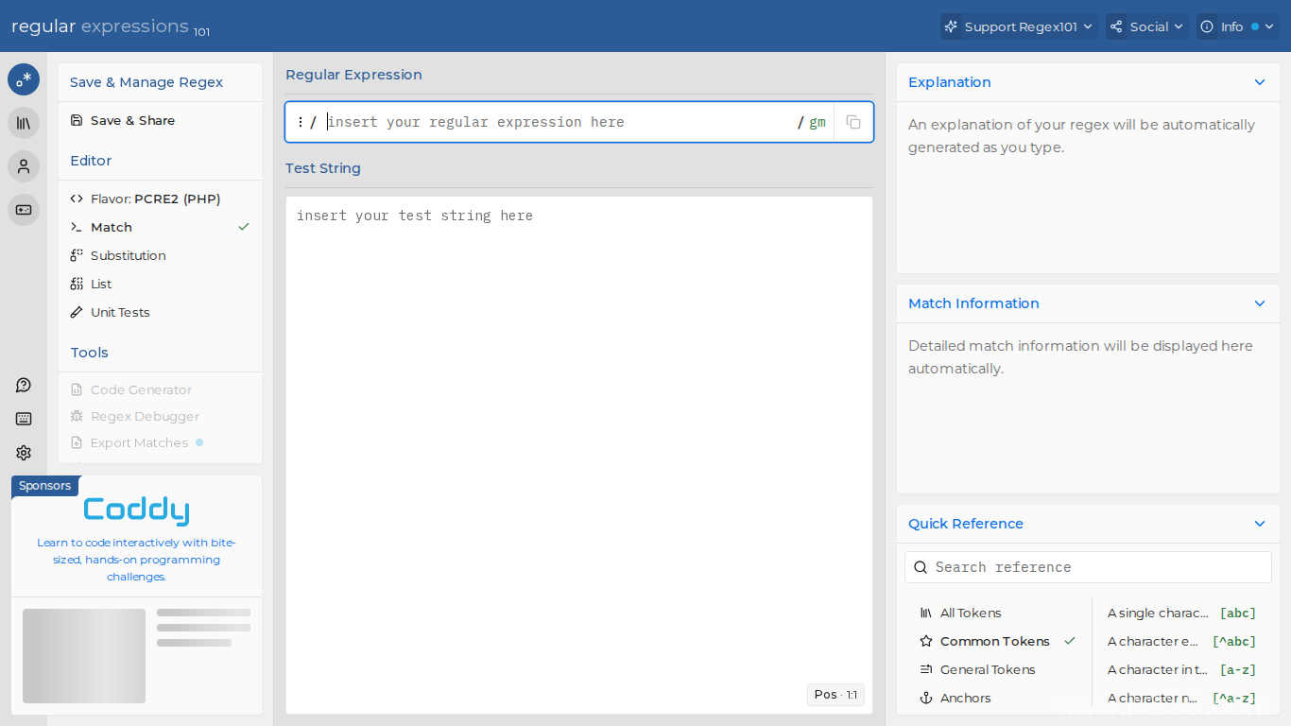Open the regex quiz game icon
Image resolution: width=1291 pixels, height=726 pixels.
tap(24, 210)
